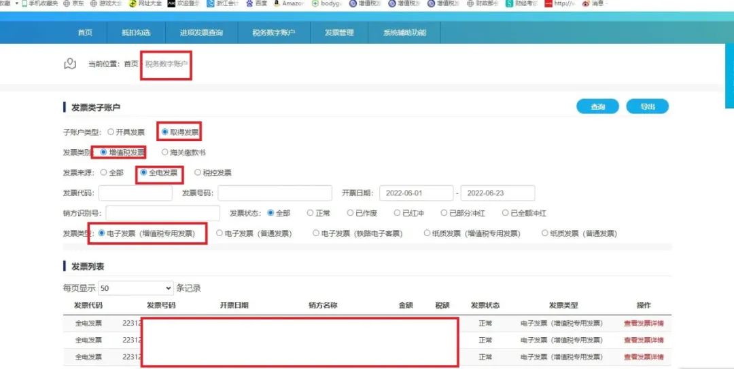This screenshot has width=734, height=369.
Task: Focus the 发票号码 input field
Action: click(275, 193)
